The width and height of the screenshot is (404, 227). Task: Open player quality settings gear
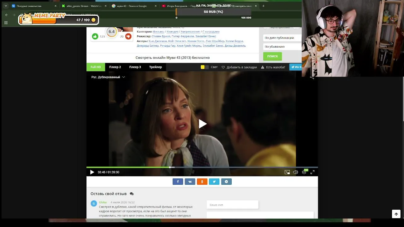click(304, 172)
